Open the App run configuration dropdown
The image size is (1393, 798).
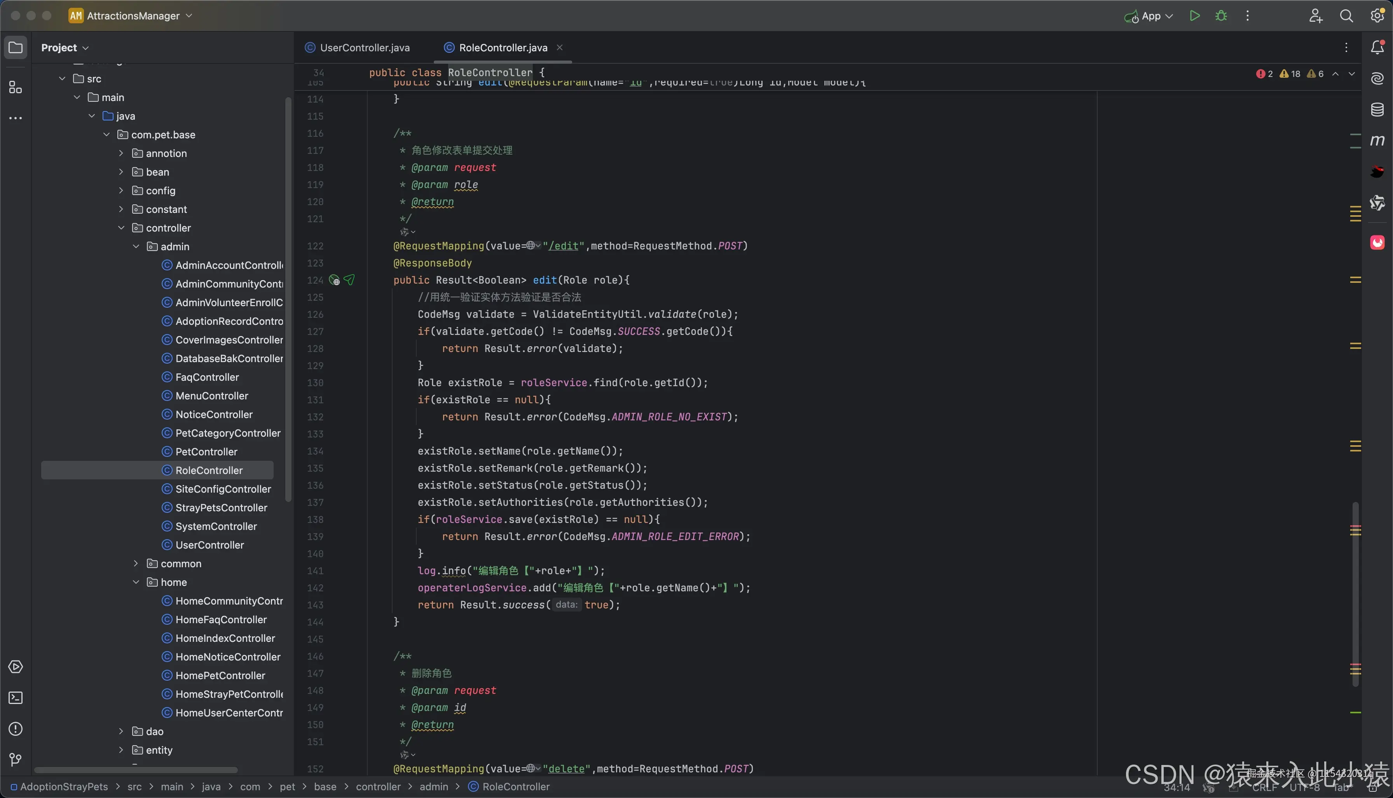tap(1149, 16)
